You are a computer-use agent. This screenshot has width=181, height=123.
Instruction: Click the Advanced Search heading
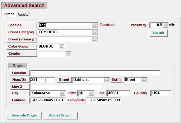tap(24, 6)
